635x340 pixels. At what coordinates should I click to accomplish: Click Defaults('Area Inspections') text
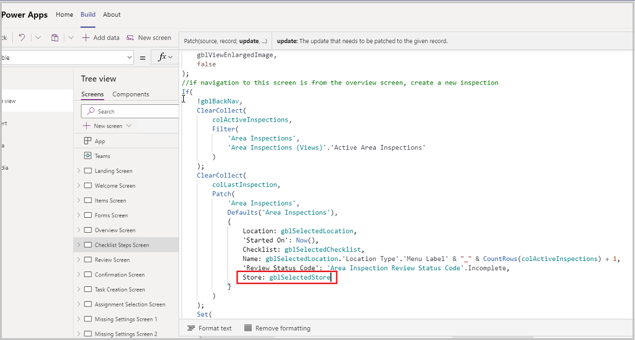[x=282, y=212]
